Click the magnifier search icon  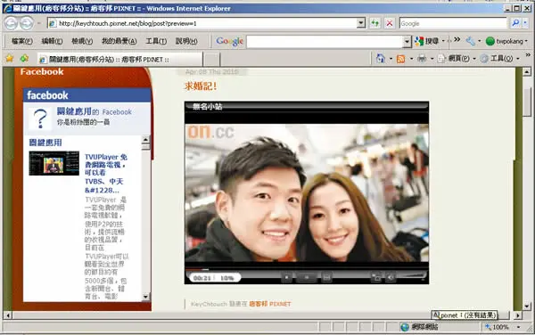[515, 23]
